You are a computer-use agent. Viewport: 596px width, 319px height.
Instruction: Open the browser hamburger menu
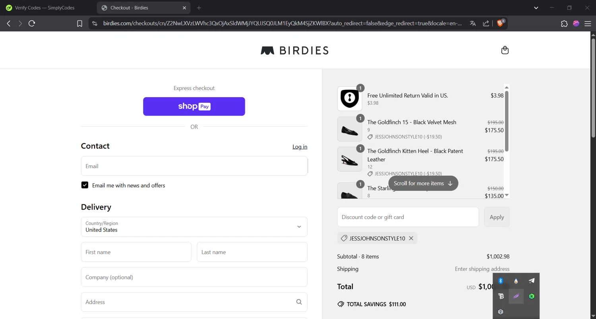tap(588, 23)
